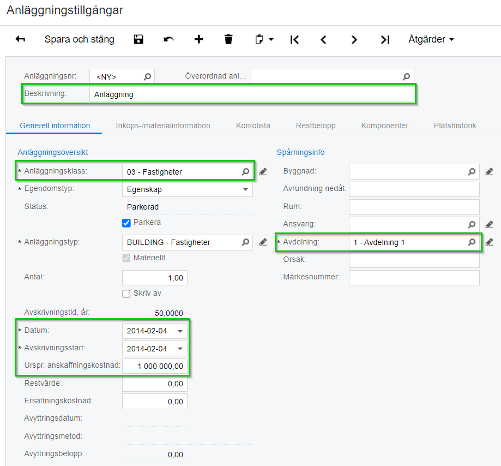
Task: Focus the Antal quantity field
Action: [x=155, y=278]
